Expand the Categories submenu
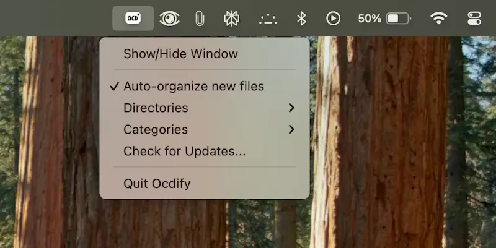The width and height of the screenshot is (496, 248). point(205,130)
